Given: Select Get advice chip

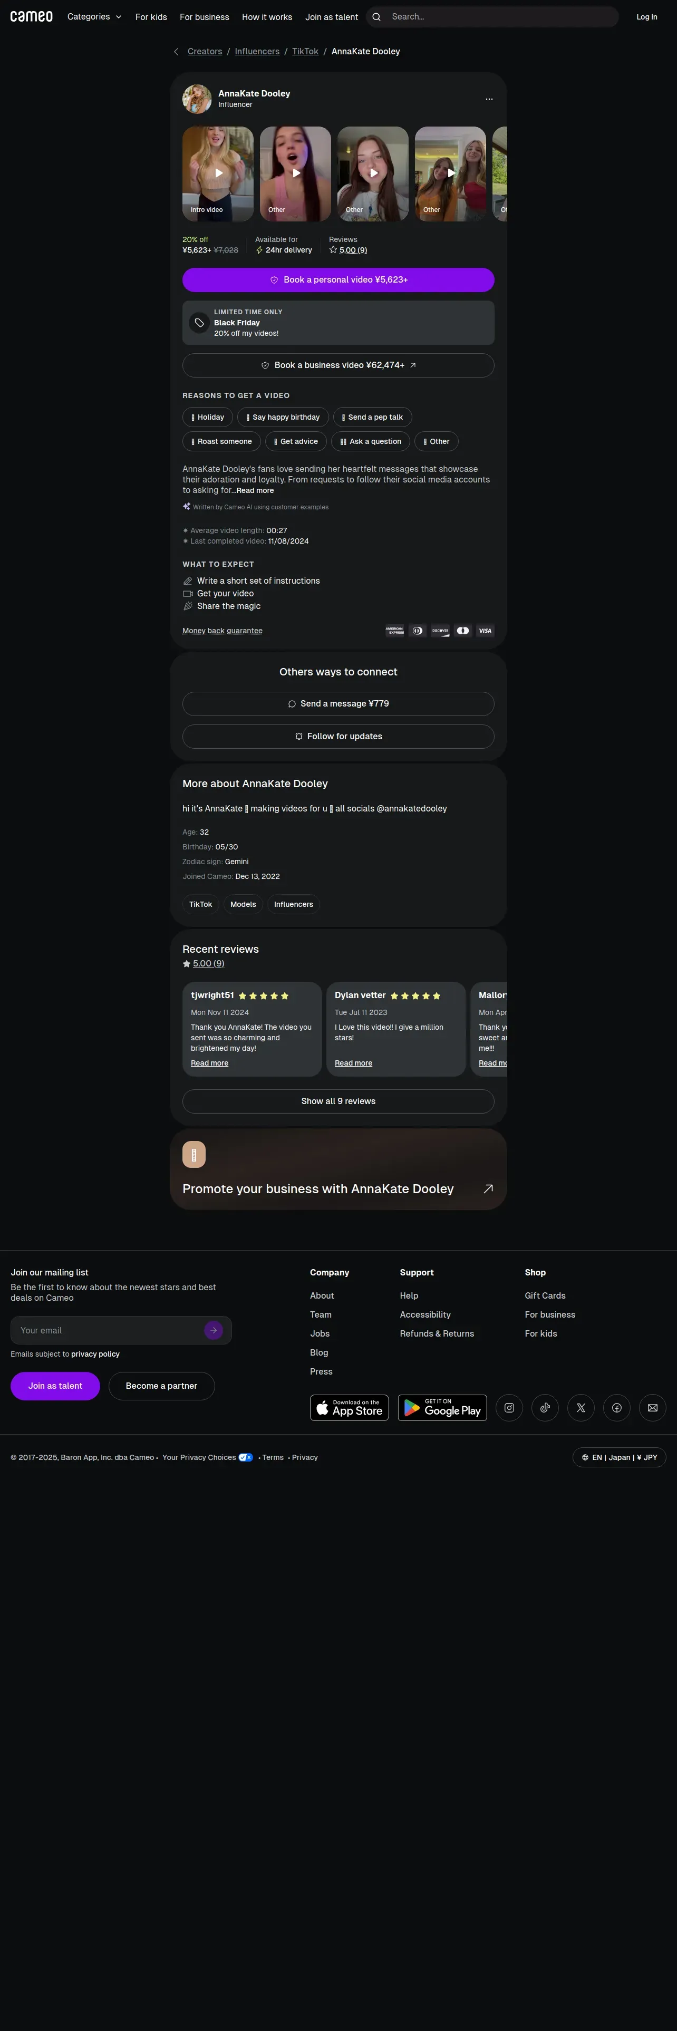Looking at the screenshot, I should pos(296,441).
